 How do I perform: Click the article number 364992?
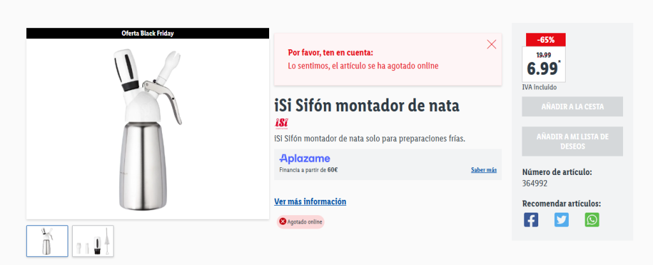coord(535,183)
